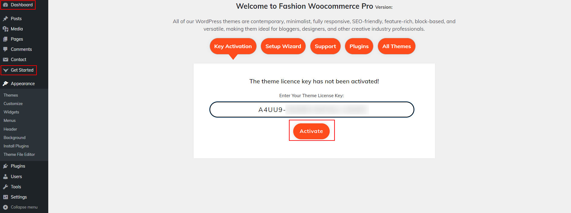
Task: Click the Pages stacked-sheets icon
Action: [5, 39]
